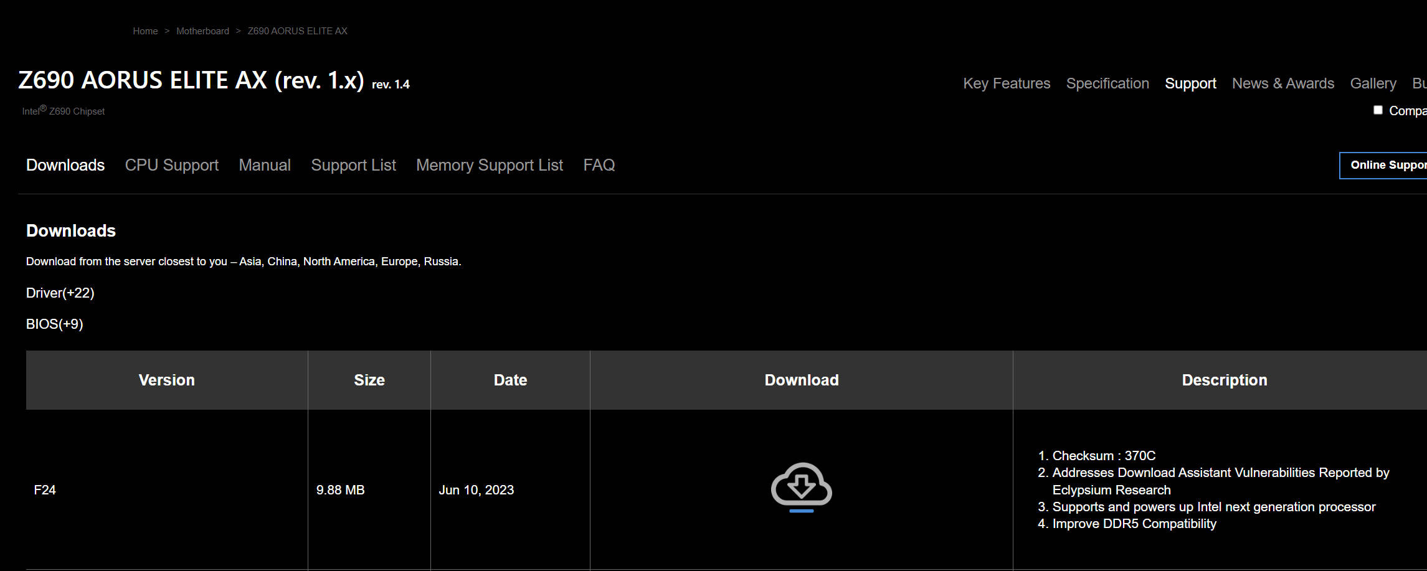The height and width of the screenshot is (571, 1427).
Task: Open the Manual tab
Action: click(265, 165)
